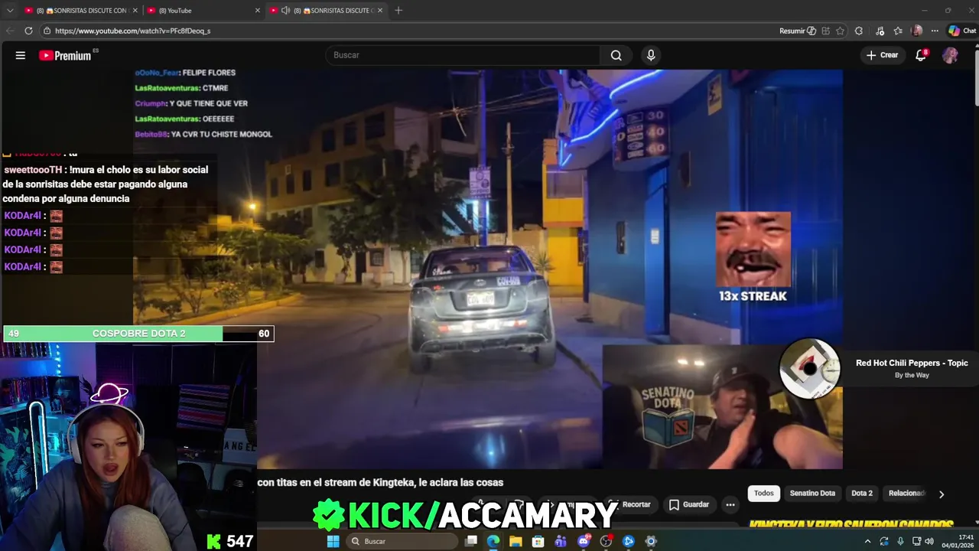Go back with the browser back arrow

(x=10, y=31)
